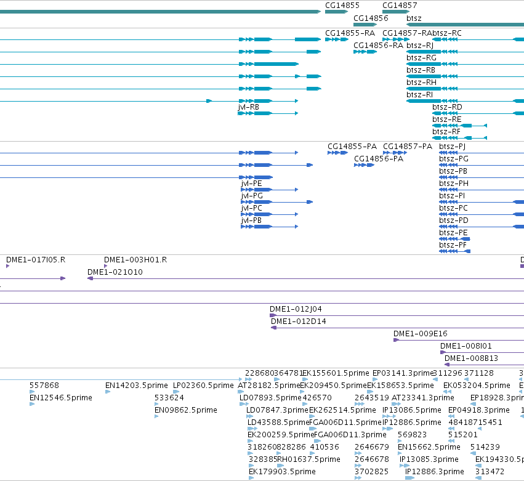The width and height of the screenshot is (524, 481).
Task: Click the 426570 feature label
Action: click(317, 398)
